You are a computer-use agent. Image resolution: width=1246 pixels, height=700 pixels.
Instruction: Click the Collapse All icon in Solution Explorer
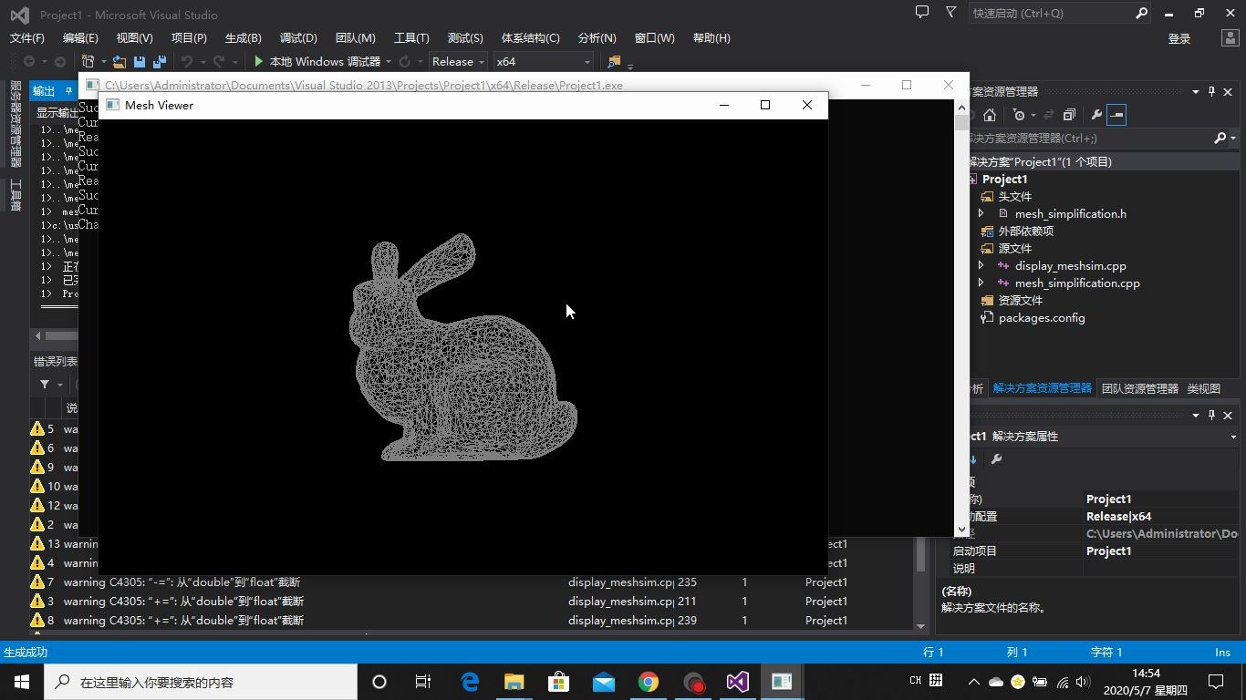pyautogui.click(x=1070, y=115)
